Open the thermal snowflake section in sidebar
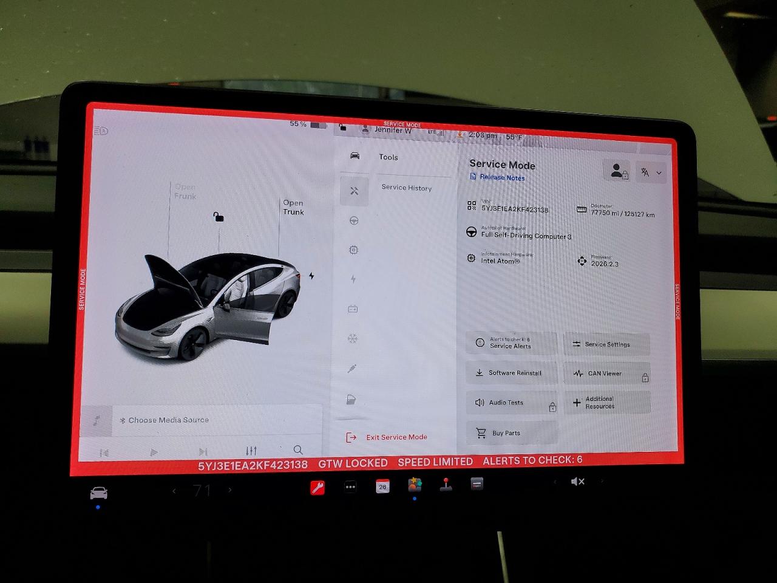This screenshot has height=583, width=777. (x=353, y=338)
